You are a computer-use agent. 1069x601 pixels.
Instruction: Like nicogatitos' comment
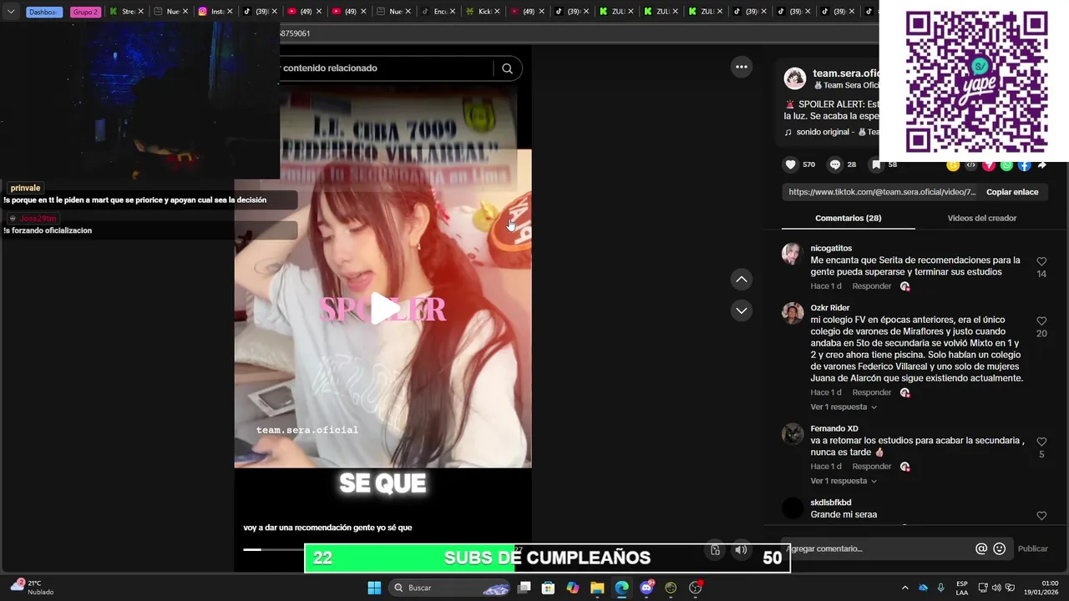click(x=1041, y=261)
